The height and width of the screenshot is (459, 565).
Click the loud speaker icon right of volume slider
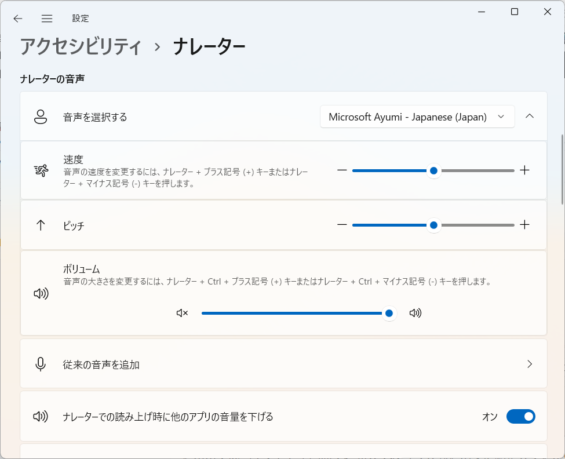click(415, 313)
